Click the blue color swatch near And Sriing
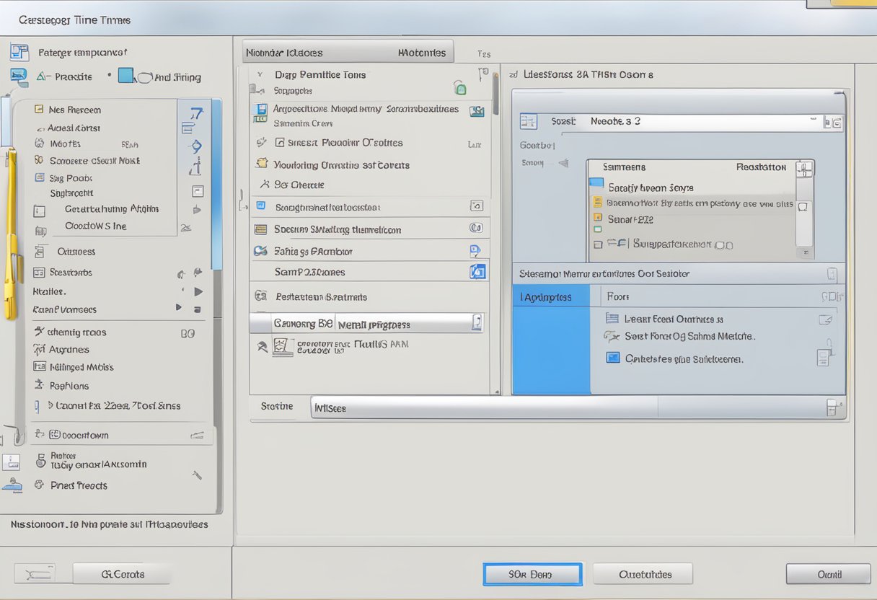 click(125, 75)
